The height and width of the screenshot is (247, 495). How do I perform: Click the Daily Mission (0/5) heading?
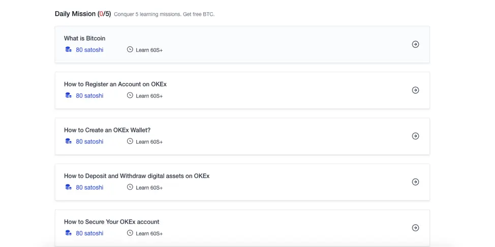tap(83, 14)
